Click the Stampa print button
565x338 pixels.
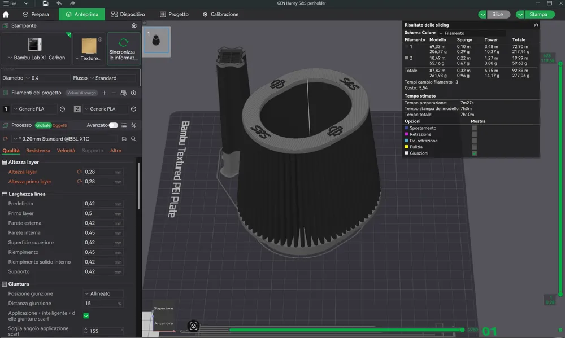[x=539, y=15]
